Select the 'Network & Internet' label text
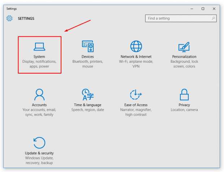 [x=136, y=57]
